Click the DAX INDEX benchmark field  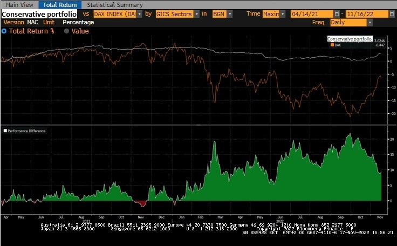click(x=115, y=14)
